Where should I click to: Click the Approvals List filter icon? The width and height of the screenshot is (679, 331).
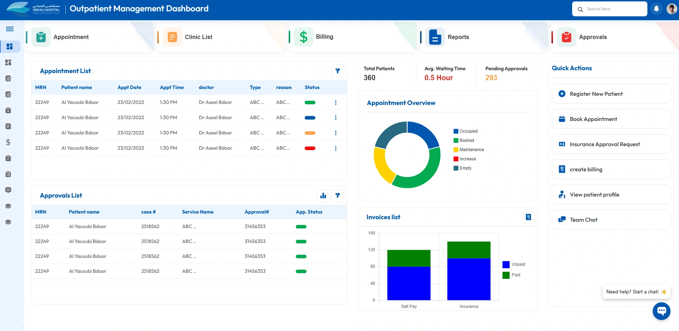click(x=337, y=195)
